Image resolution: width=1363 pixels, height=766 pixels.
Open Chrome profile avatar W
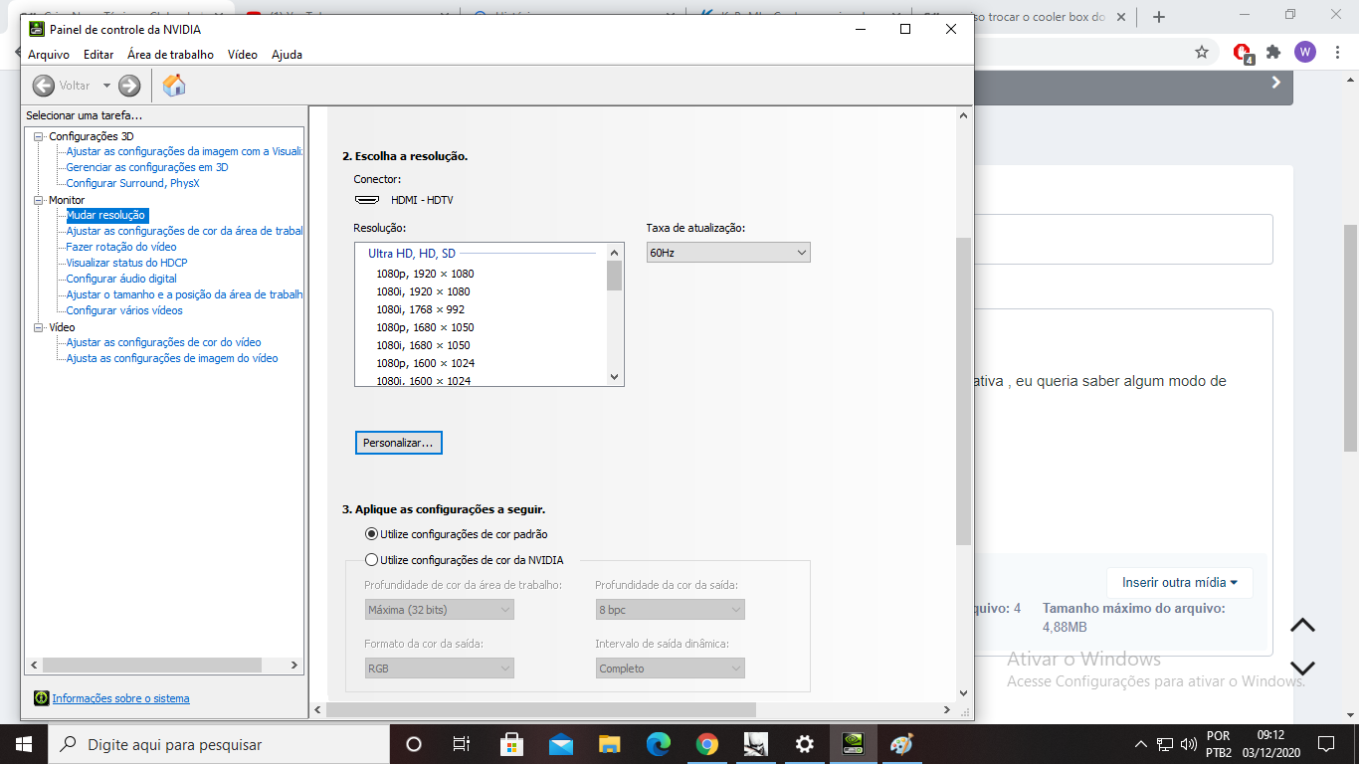tap(1305, 52)
